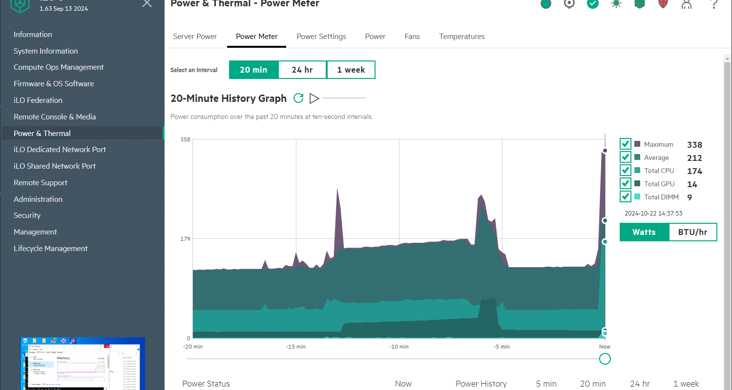Open the green checkmark system health icon
This screenshot has width=732, height=390.
[x=593, y=4]
